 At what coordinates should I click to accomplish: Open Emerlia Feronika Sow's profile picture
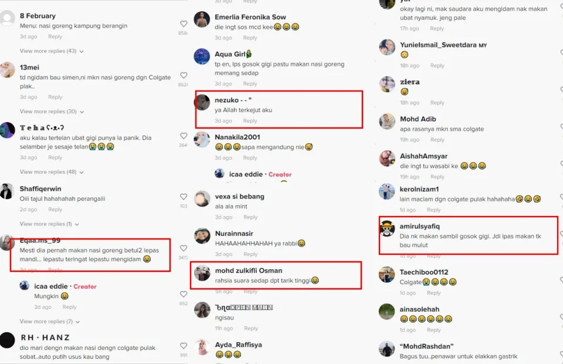click(202, 19)
